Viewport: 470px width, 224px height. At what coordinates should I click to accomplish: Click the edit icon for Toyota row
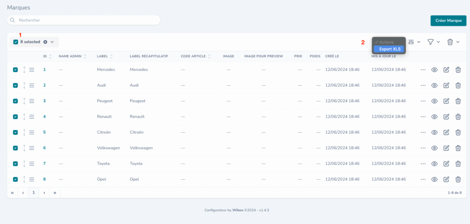[x=446, y=164]
